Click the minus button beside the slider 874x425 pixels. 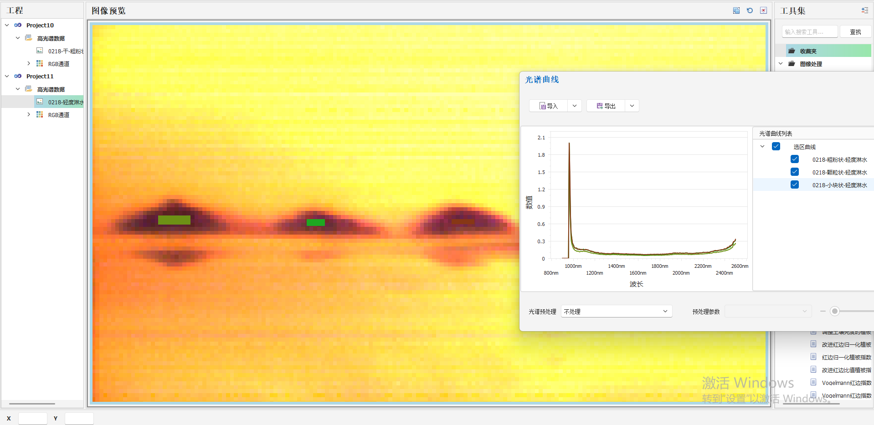[x=823, y=311]
